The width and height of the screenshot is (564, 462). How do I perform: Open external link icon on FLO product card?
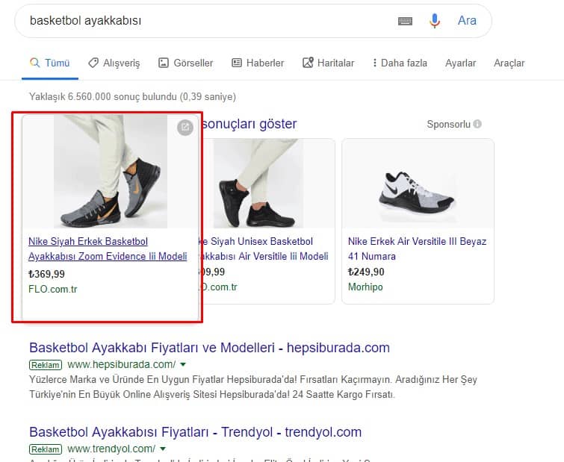(x=185, y=128)
